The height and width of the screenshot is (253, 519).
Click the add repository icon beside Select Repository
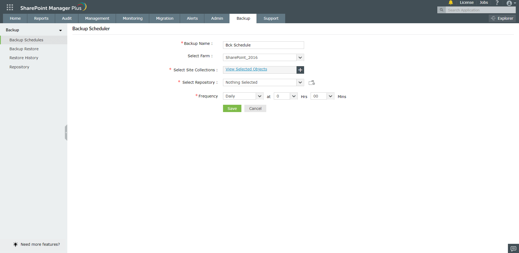pyautogui.click(x=311, y=82)
